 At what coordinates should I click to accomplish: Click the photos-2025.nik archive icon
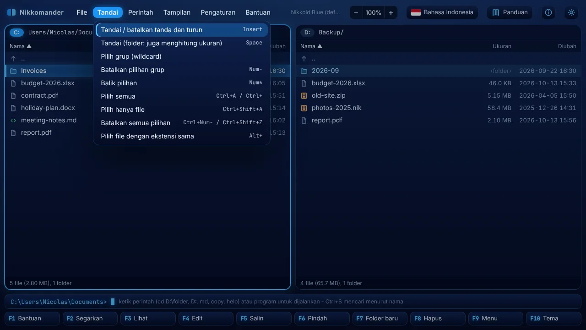coord(304,108)
